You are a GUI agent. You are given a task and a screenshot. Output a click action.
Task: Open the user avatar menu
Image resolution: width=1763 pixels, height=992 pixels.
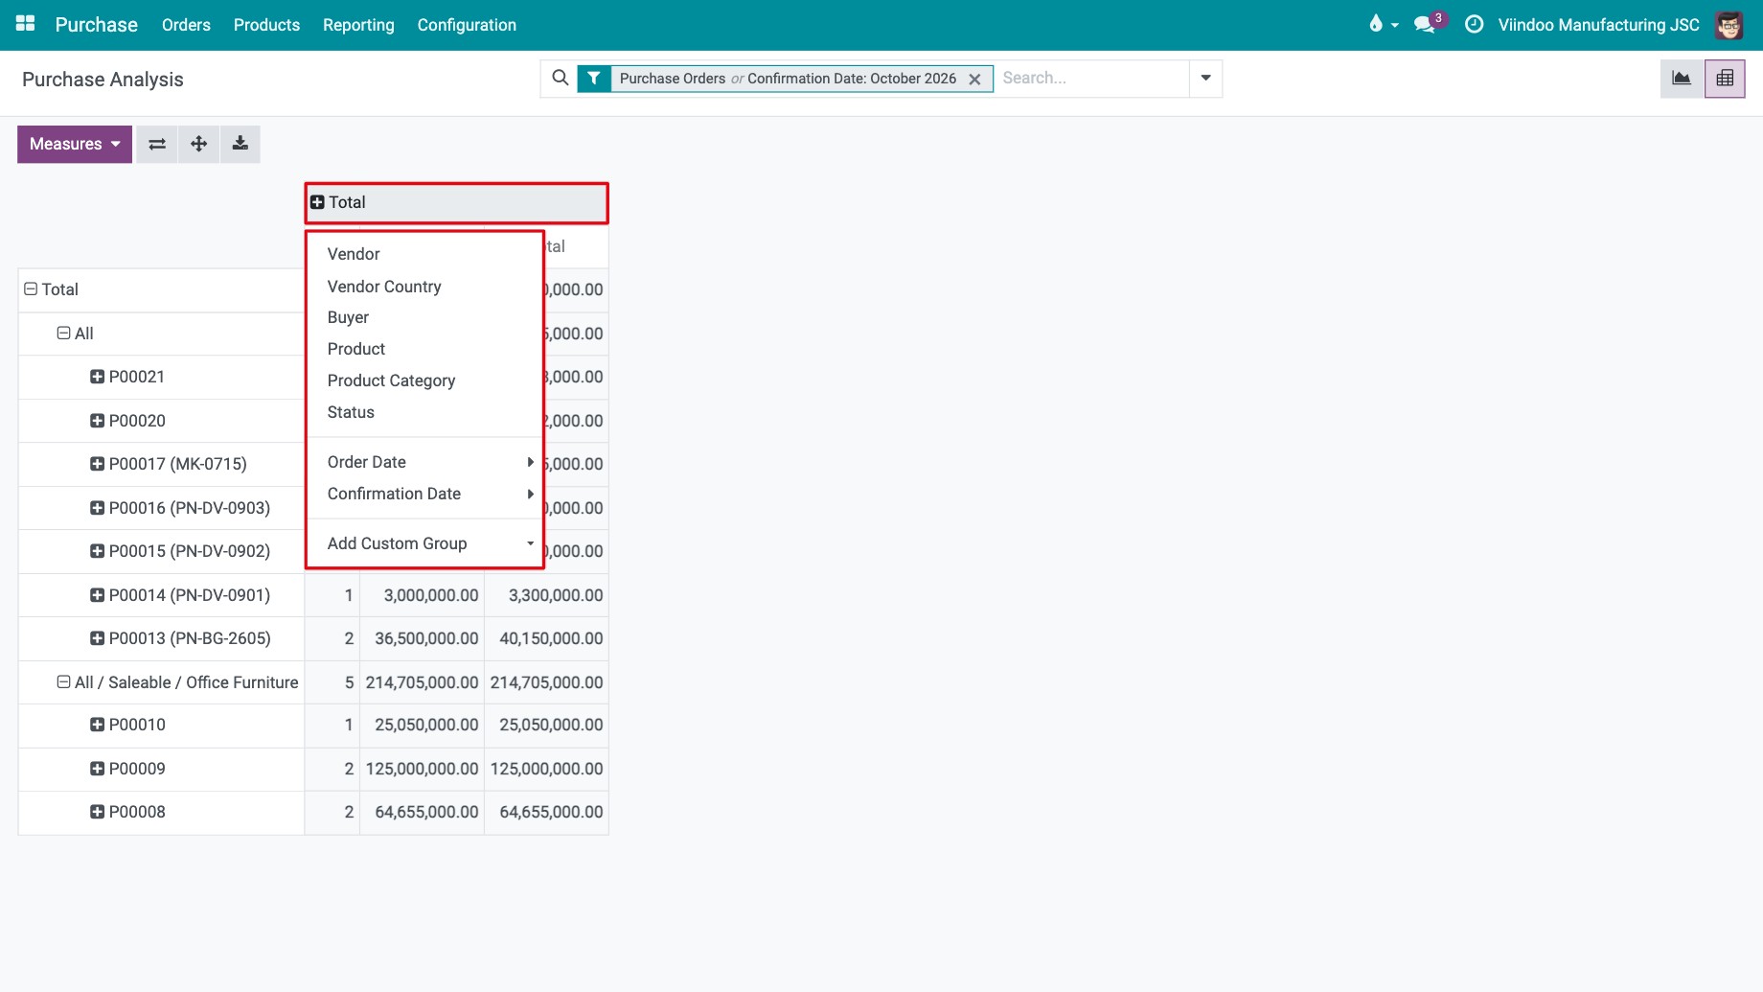pos(1729,25)
